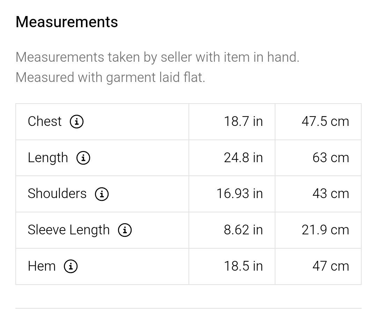Tap the info icon beside Shoulders
Viewport: 377px width, 309px height.
coord(102,194)
